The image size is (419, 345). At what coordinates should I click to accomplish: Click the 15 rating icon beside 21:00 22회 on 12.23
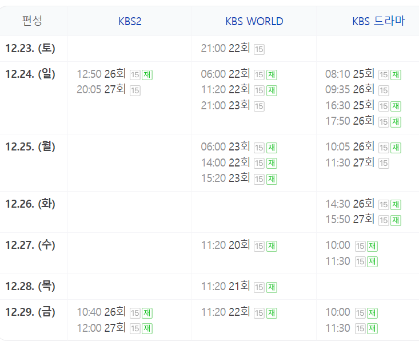259,49
